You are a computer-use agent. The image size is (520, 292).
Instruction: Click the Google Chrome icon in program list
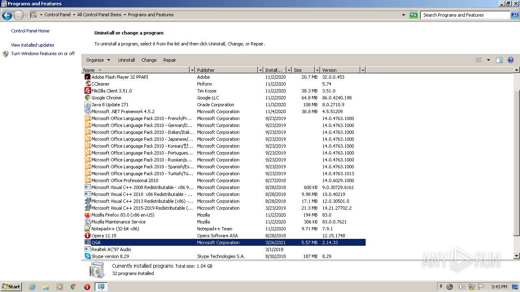[x=87, y=98]
